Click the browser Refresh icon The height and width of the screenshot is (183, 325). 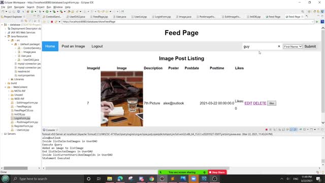click(56, 21)
